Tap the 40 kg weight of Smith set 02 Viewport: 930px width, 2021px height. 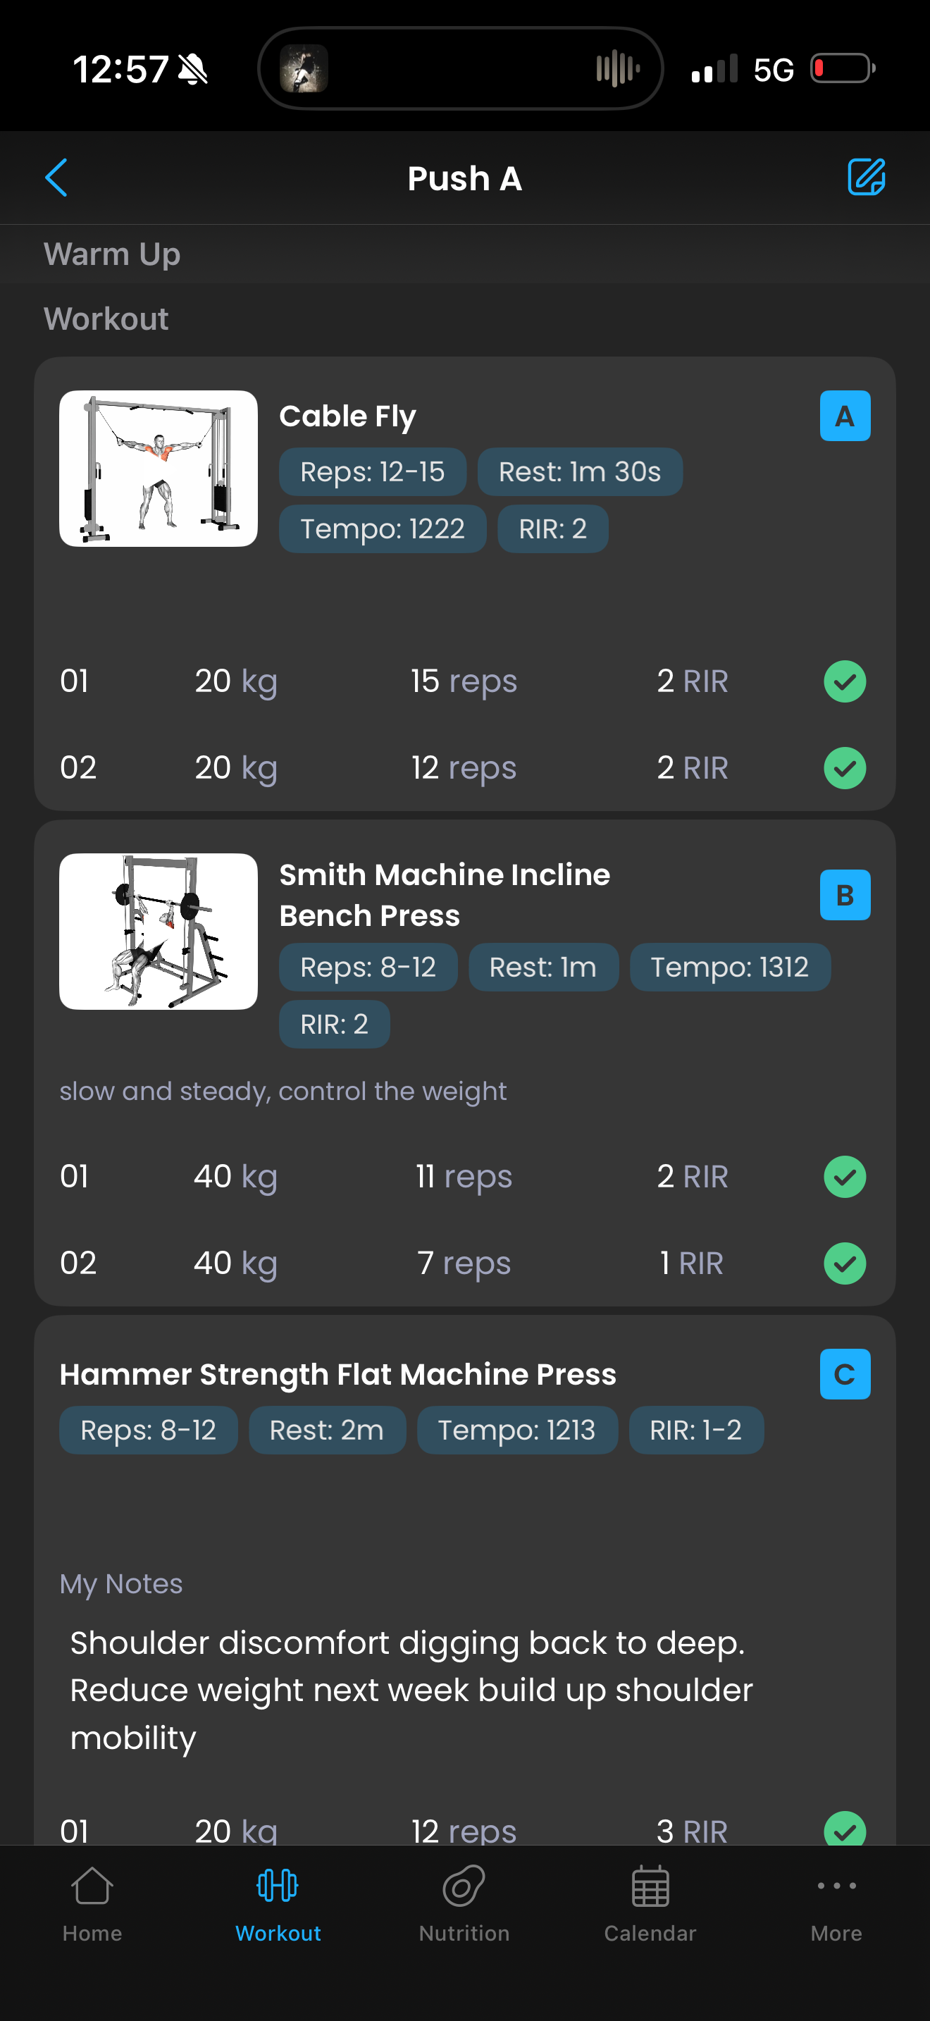point(235,1263)
